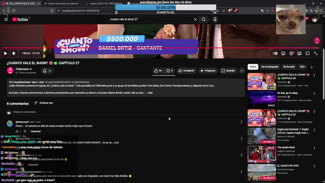Open Capítulo 28 video thumbnail
The image size is (325, 183).
tap(262, 81)
